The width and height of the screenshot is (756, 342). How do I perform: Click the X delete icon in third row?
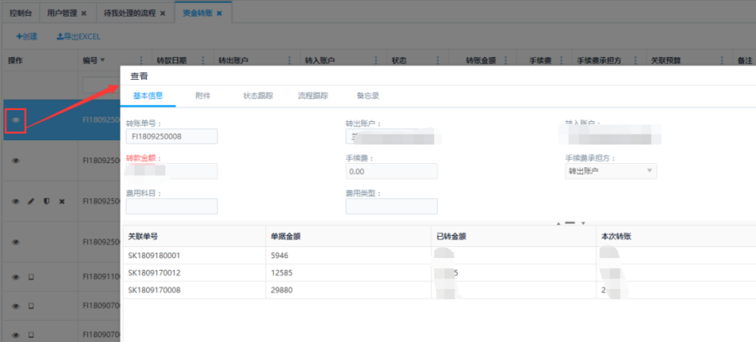coord(61,202)
